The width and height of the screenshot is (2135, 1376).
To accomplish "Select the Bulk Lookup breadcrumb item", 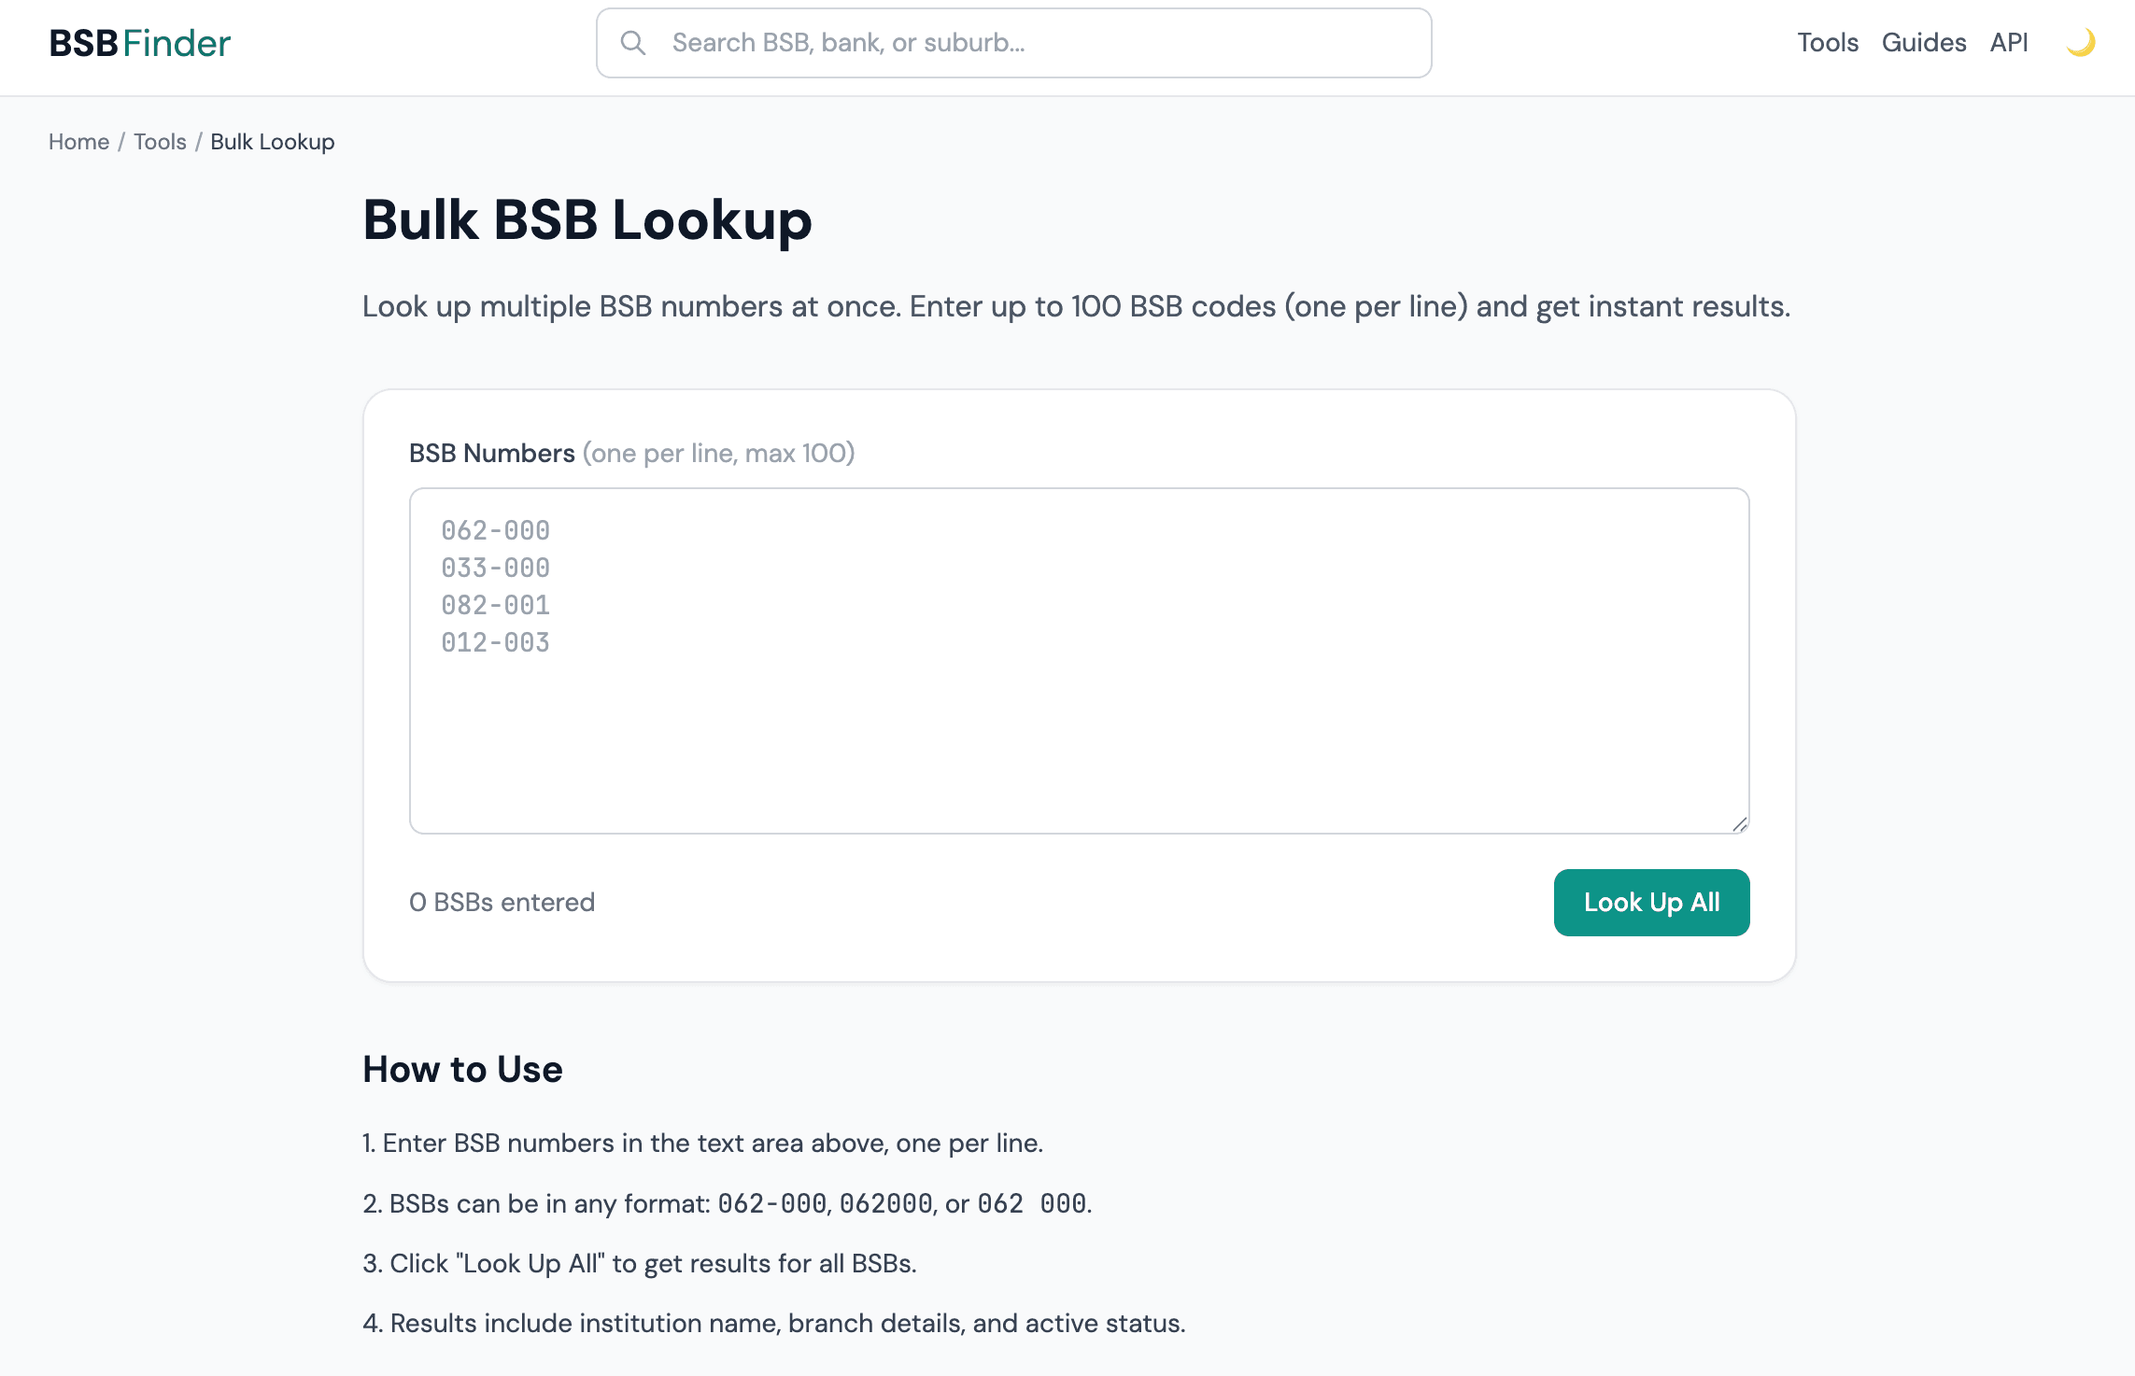I will click(272, 141).
